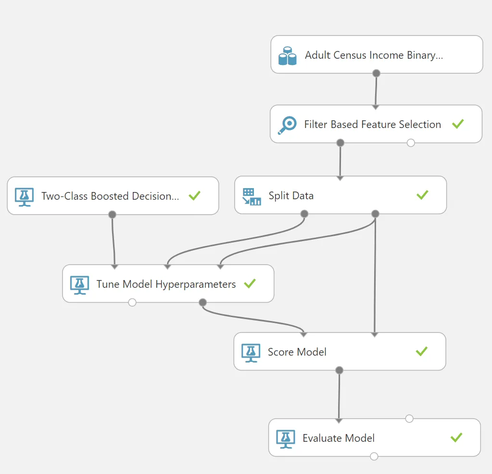Click the unconnected right input port of Evaluate Model
The image size is (492, 474).
[409, 419]
